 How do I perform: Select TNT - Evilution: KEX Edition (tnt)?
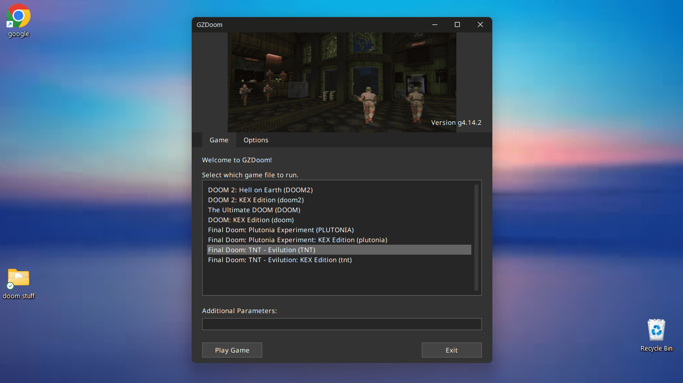pos(339,260)
